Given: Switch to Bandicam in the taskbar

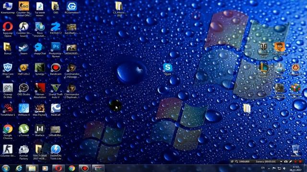Looking at the screenshot, I should tap(85, 168).
